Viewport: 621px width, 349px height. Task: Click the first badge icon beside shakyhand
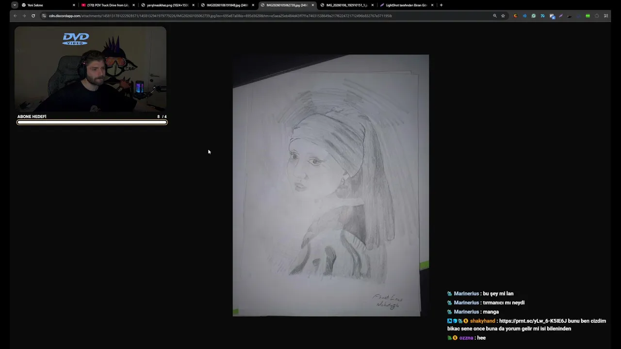[449, 321]
